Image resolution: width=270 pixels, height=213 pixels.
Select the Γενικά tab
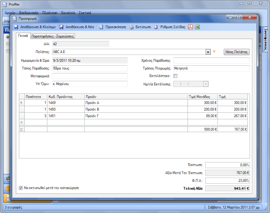(x=23, y=36)
